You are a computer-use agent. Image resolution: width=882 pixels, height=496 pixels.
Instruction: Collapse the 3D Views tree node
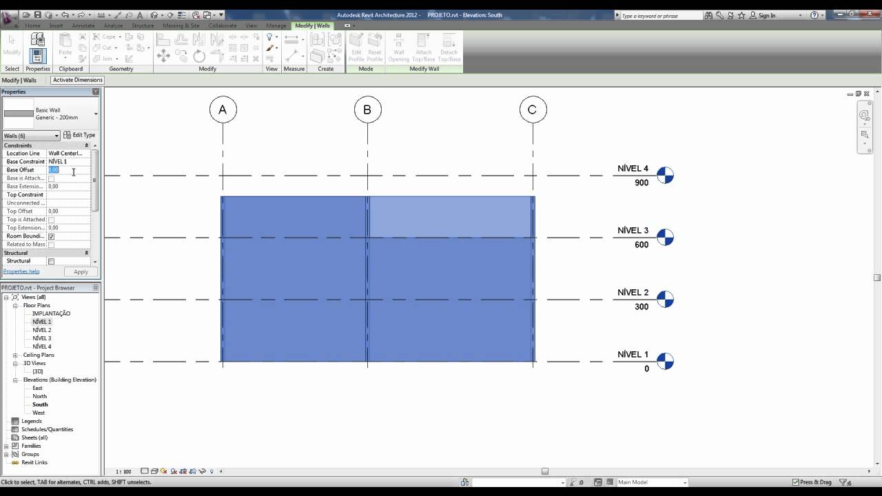coord(15,363)
